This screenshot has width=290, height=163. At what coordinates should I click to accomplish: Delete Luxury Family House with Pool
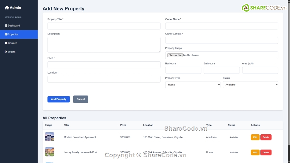[266, 152]
